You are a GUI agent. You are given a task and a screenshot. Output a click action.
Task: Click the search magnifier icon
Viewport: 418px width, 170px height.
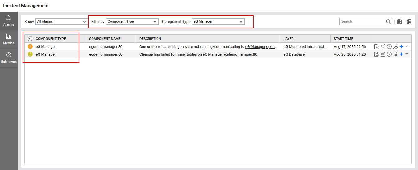tap(388, 22)
